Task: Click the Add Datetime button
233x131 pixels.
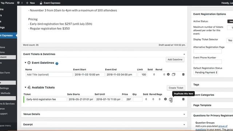Action: click(175, 60)
